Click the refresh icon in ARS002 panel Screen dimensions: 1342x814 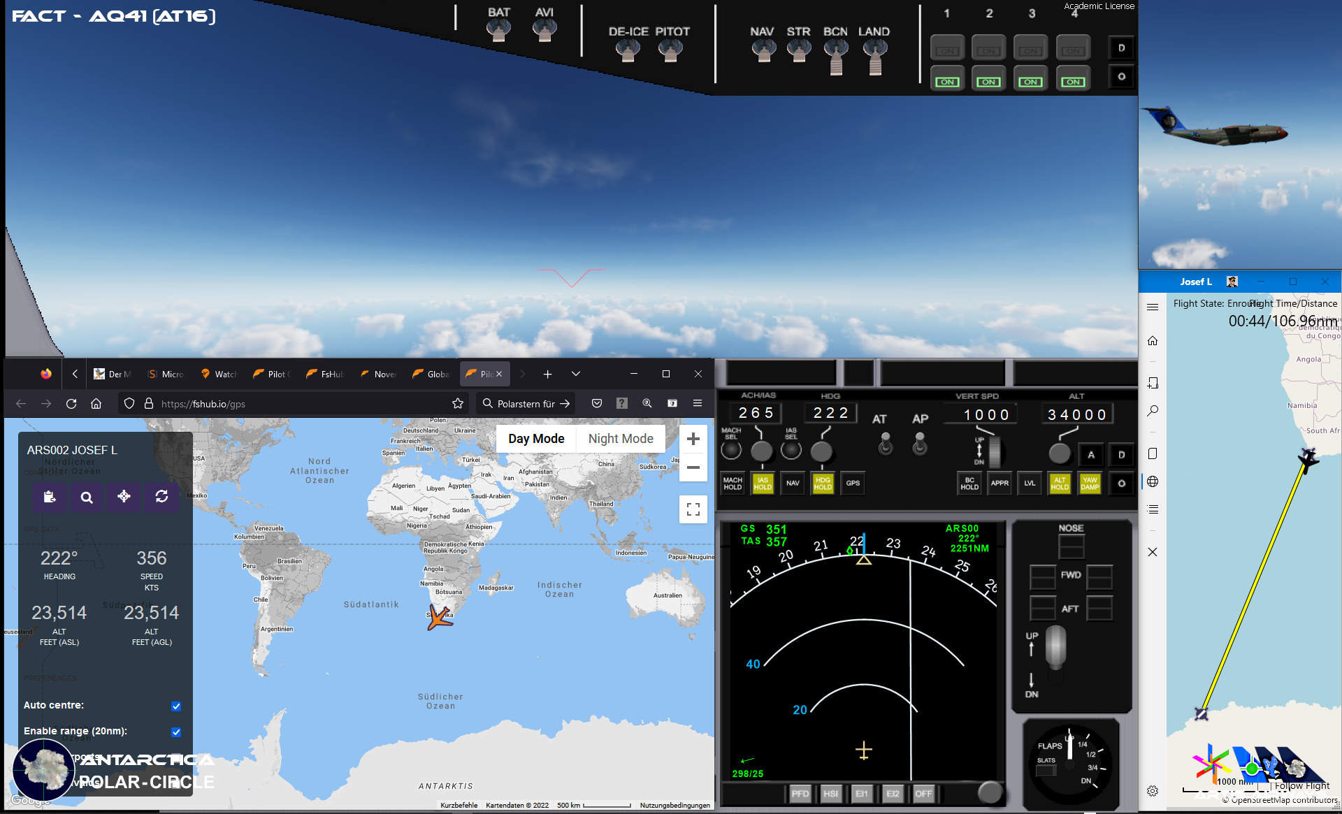click(161, 497)
